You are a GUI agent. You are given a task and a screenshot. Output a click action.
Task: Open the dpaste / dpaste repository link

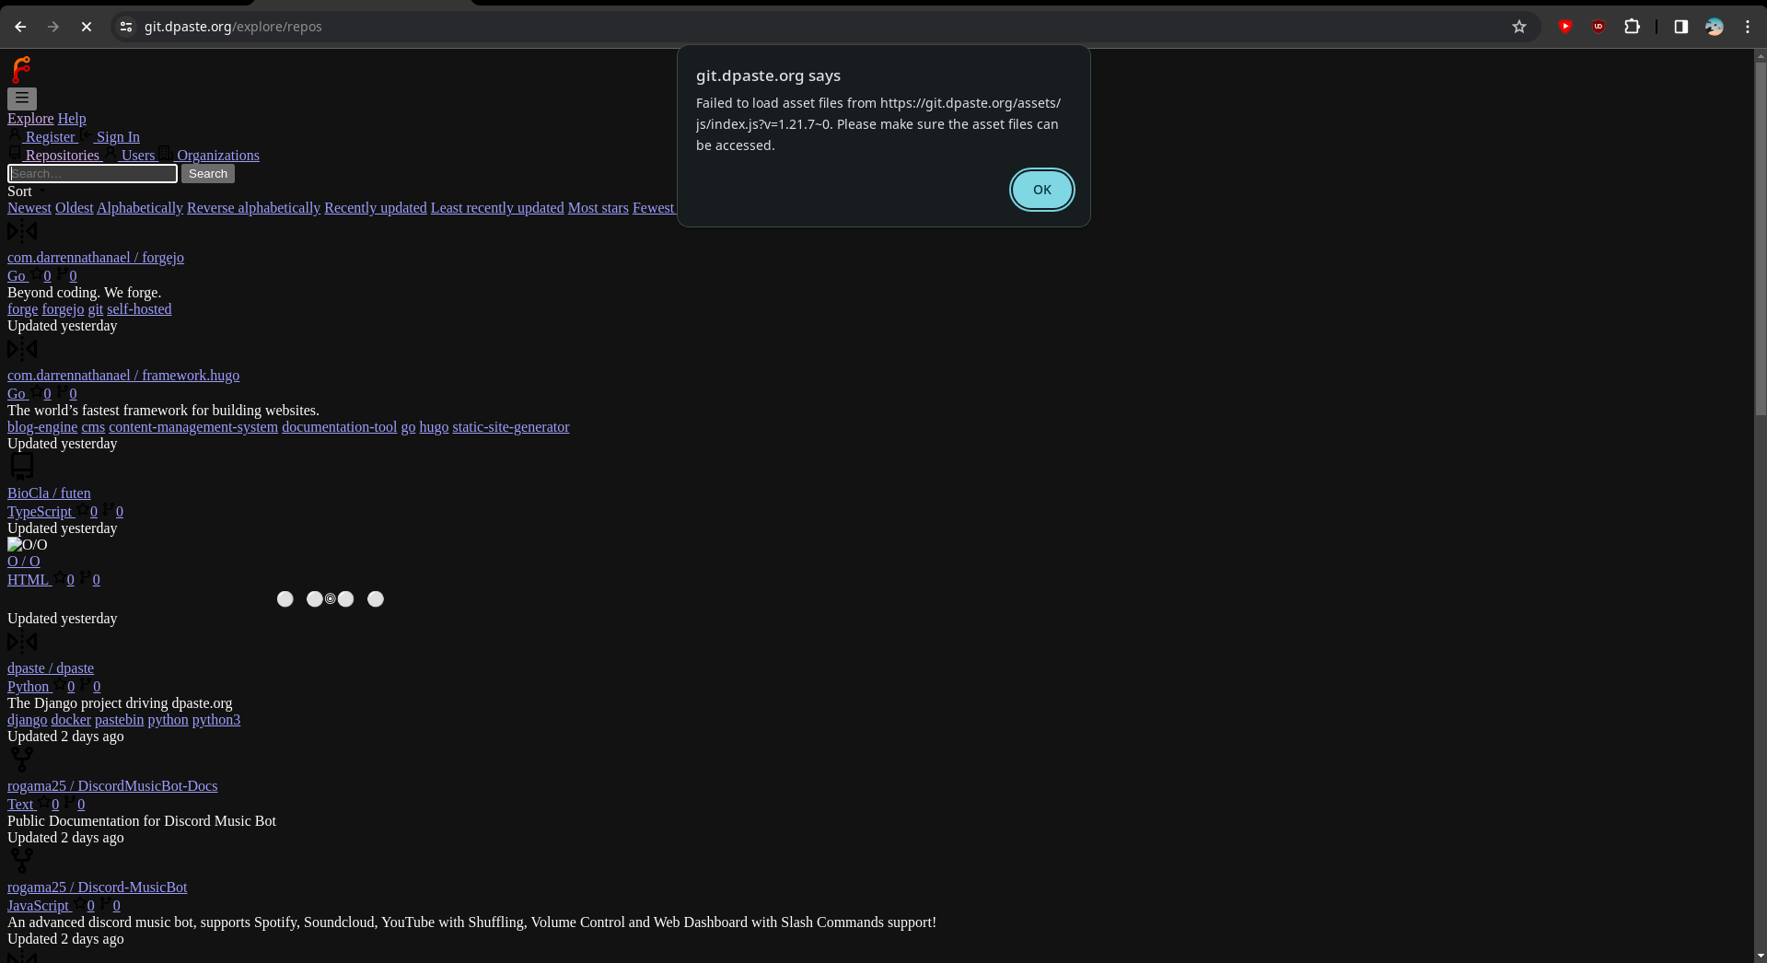coord(51,668)
